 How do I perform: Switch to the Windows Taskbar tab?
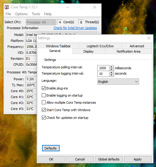pos(58,46)
